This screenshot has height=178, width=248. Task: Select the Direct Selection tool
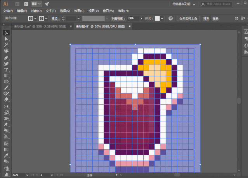pos(6,39)
